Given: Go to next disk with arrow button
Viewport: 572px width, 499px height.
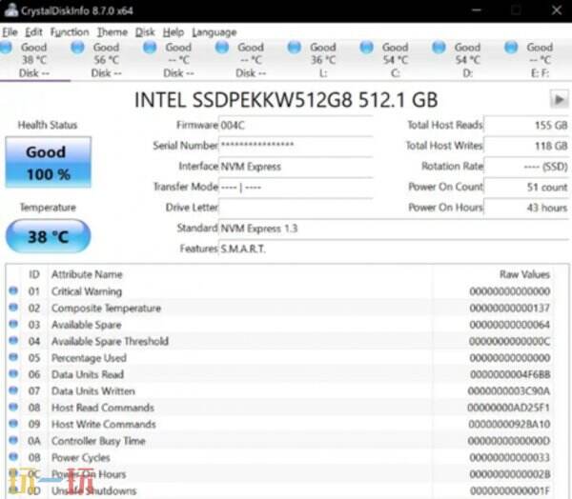Looking at the screenshot, I should (x=559, y=99).
